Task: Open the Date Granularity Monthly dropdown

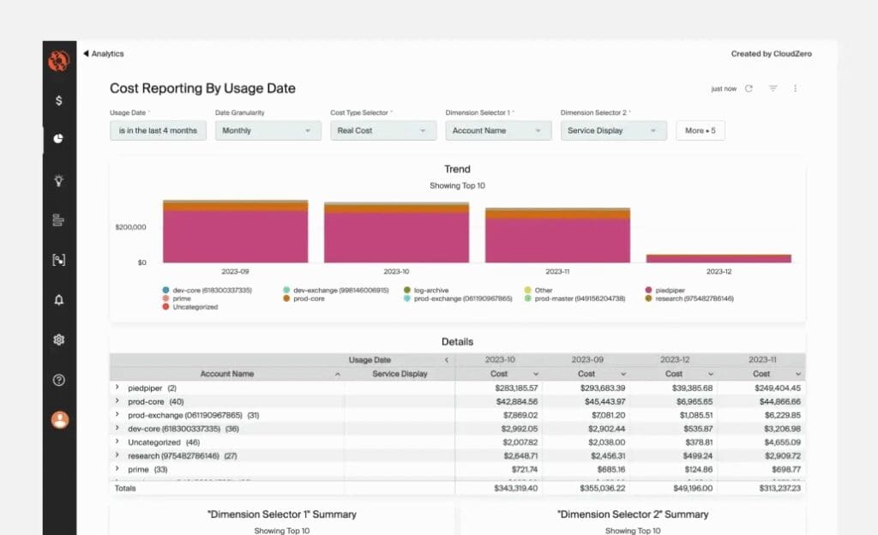Action: [x=266, y=130]
